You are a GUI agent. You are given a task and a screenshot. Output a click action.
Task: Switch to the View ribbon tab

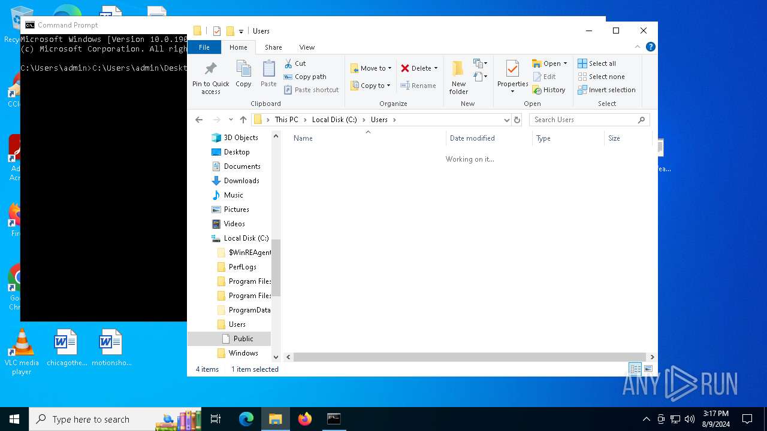pos(307,47)
